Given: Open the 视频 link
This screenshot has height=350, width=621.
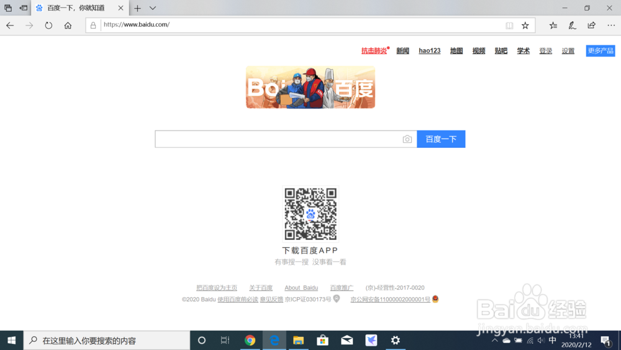Looking at the screenshot, I should coord(479,51).
